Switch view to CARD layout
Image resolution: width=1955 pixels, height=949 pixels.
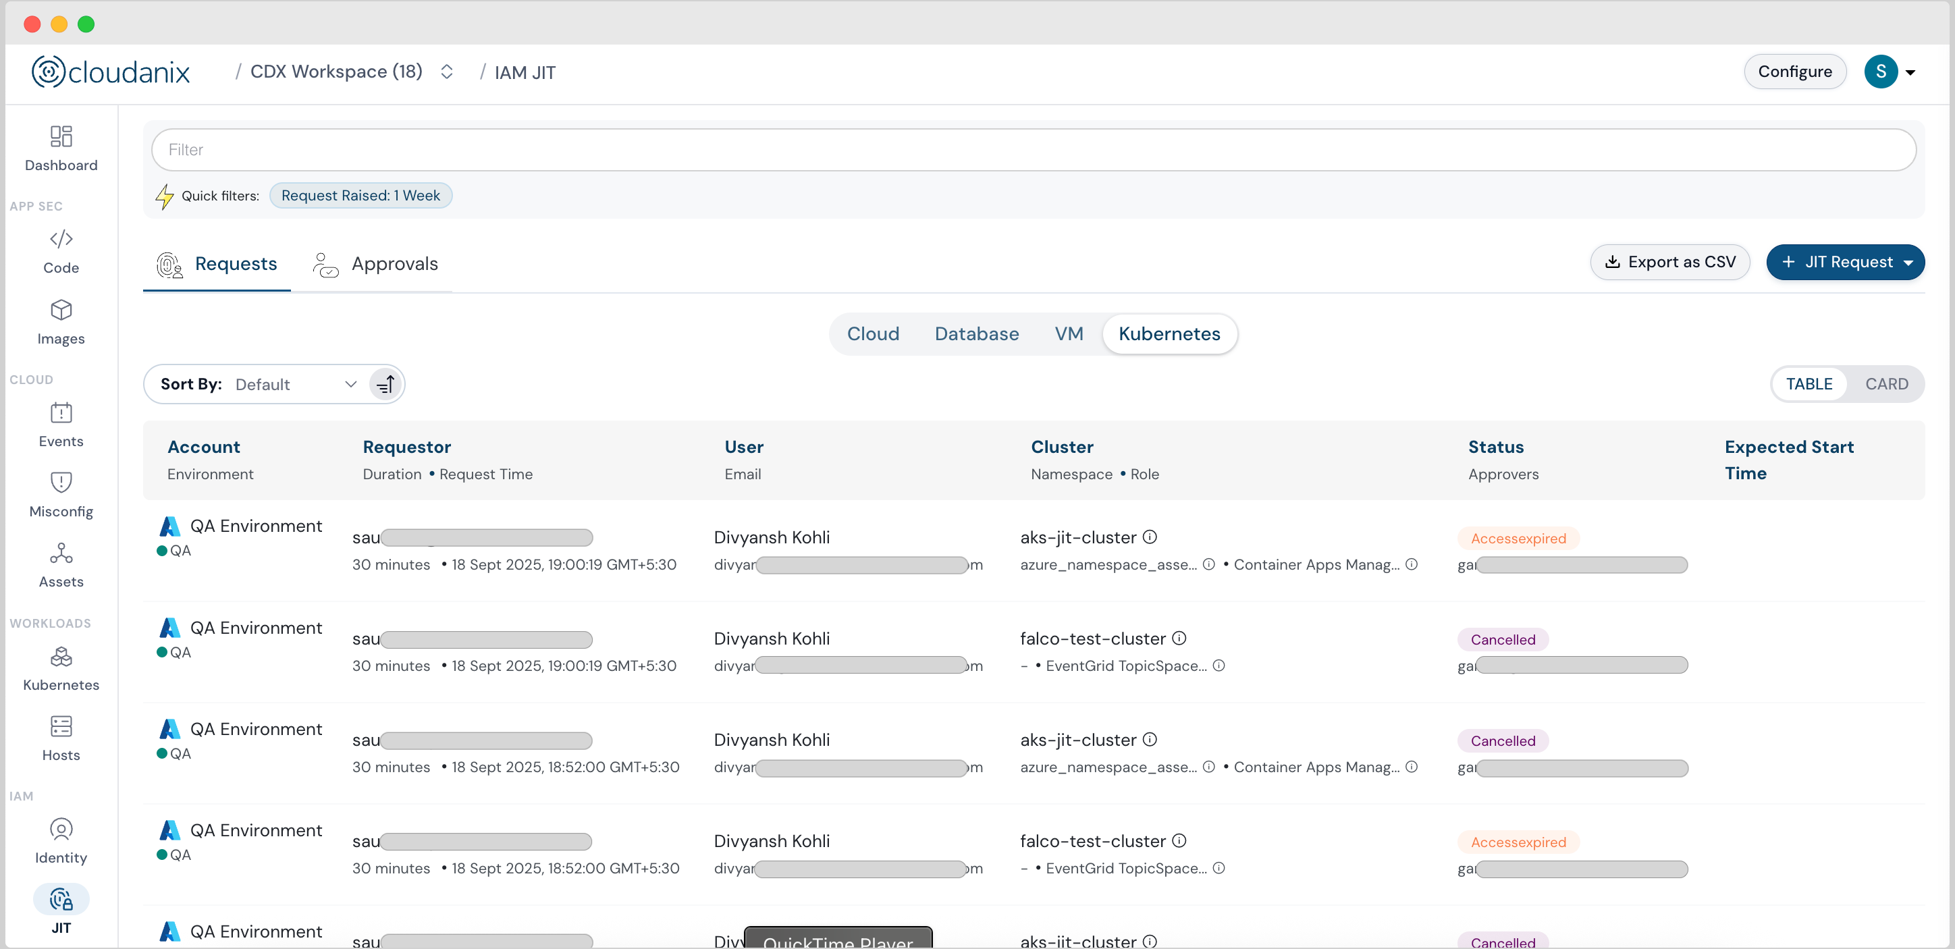click(1886, 384)
